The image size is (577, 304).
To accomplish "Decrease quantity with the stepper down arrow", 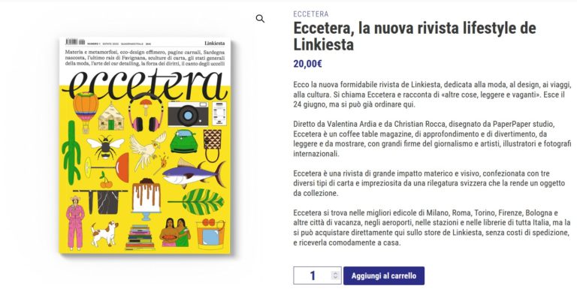I will [335, 278].
